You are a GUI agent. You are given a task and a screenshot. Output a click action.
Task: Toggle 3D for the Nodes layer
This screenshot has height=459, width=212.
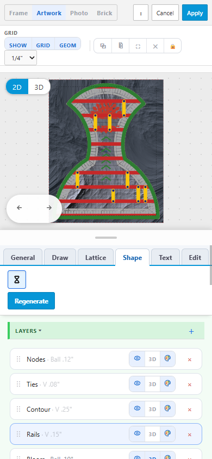152,359
